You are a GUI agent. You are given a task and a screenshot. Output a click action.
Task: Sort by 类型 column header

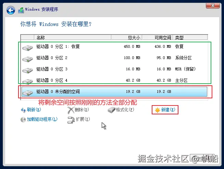190,38
